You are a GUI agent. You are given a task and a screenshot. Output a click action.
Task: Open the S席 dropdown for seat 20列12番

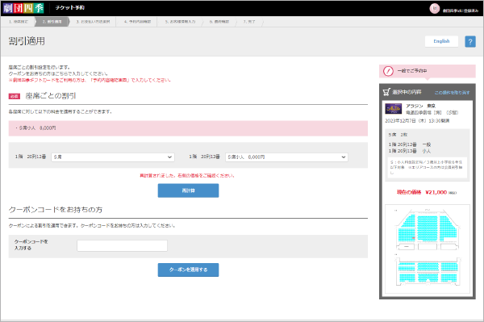pos(113,157)
